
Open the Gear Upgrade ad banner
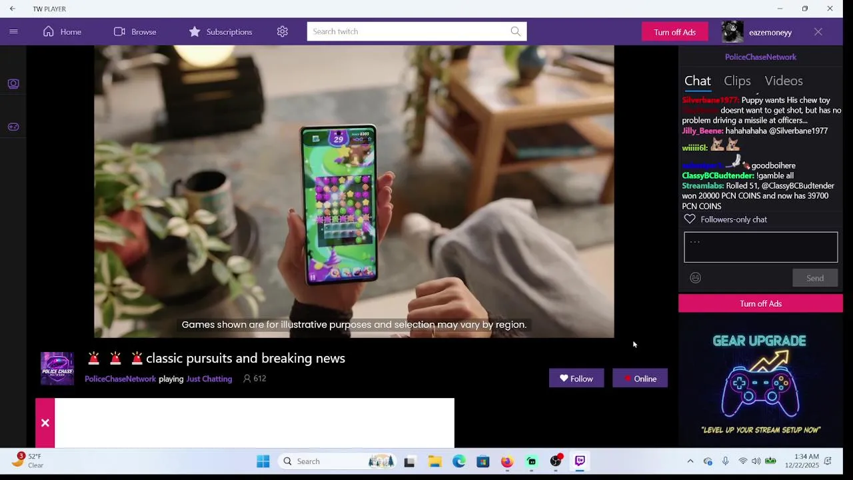[x=760, y=384]
